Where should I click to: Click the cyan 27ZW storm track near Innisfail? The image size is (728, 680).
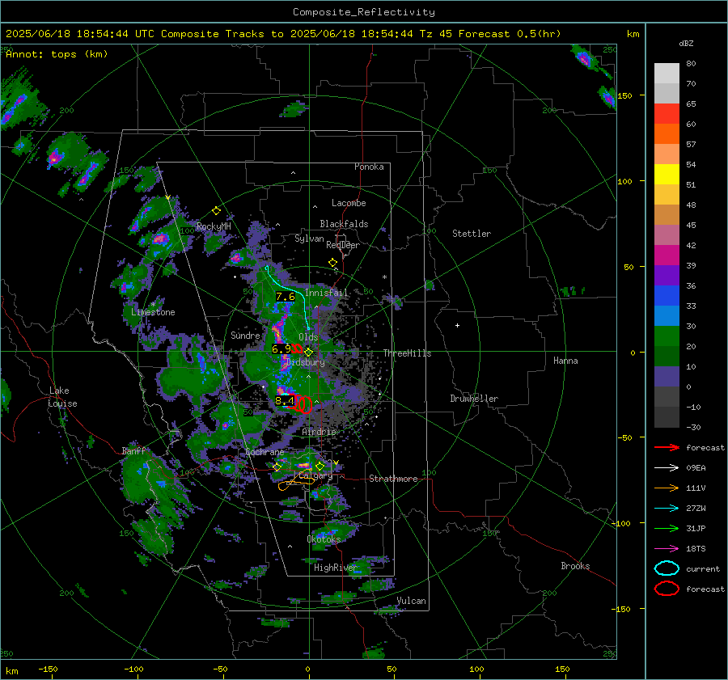point(288,296)
